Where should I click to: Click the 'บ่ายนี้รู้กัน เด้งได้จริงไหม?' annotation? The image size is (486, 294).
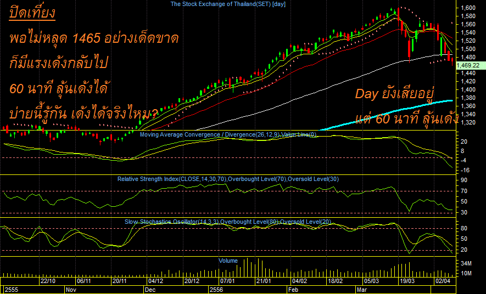point(83,114)
